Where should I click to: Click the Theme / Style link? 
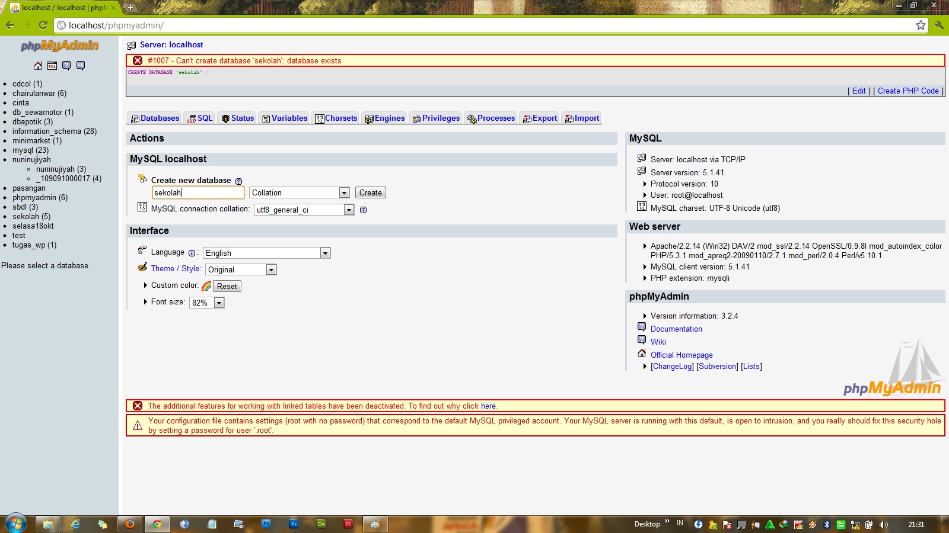176,269
